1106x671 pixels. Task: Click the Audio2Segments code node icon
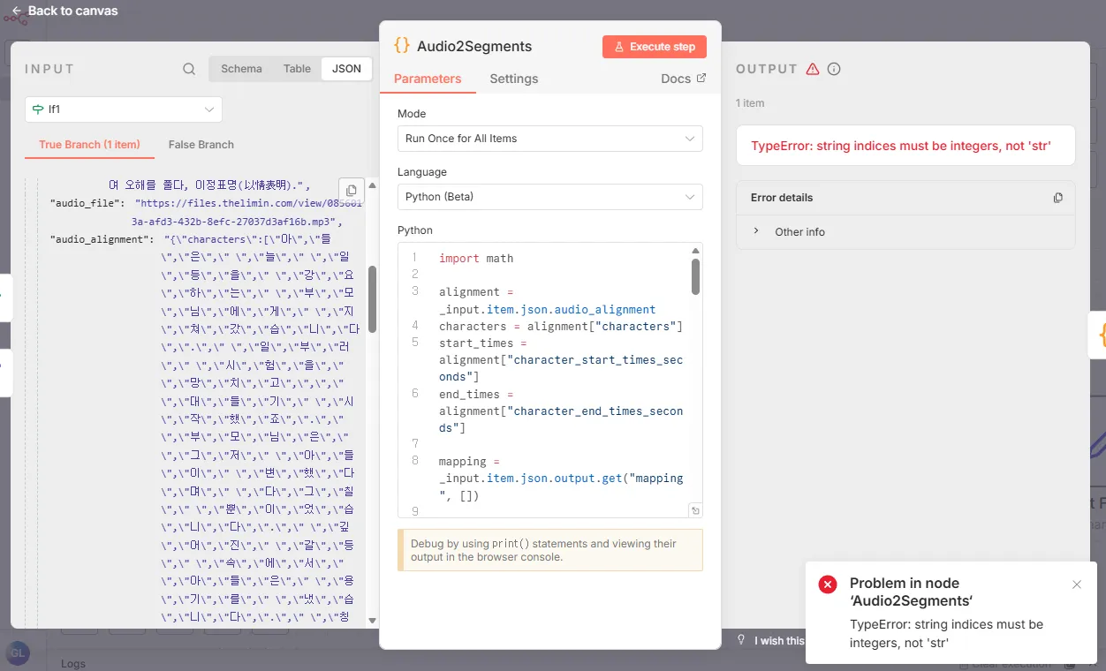click(402, 46)
